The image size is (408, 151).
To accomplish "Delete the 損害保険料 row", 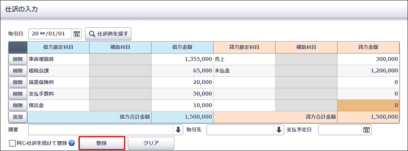I will (18, 82).
